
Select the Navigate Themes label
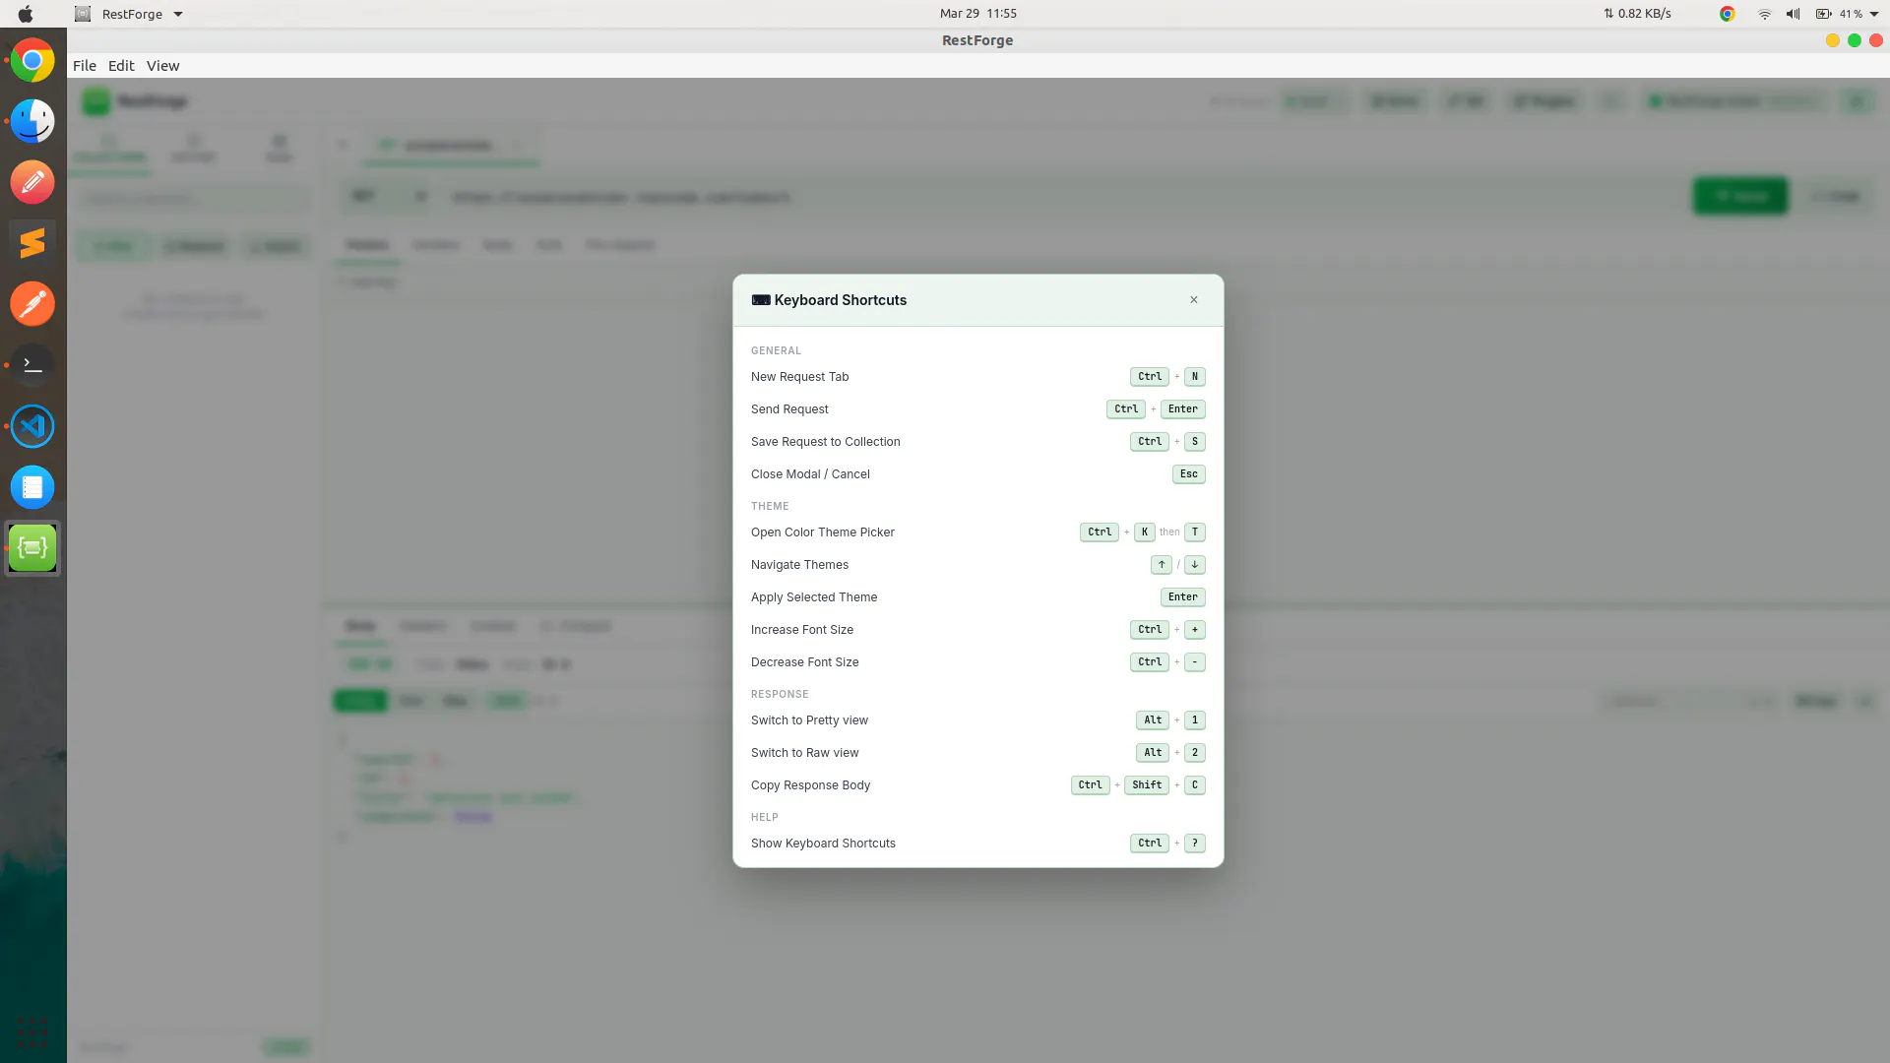[x=799, y=565]
